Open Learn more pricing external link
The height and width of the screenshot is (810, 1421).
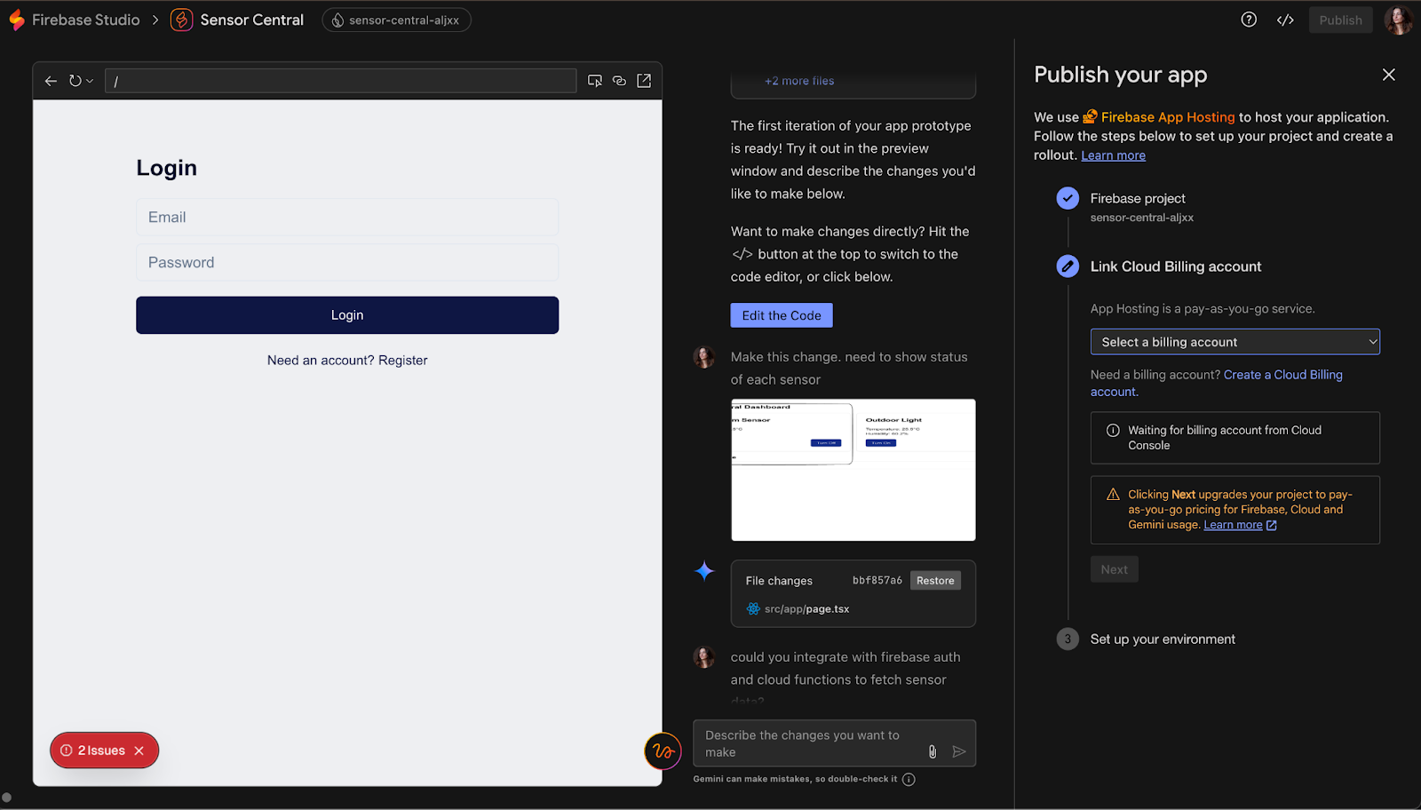tap(1241, 525)
